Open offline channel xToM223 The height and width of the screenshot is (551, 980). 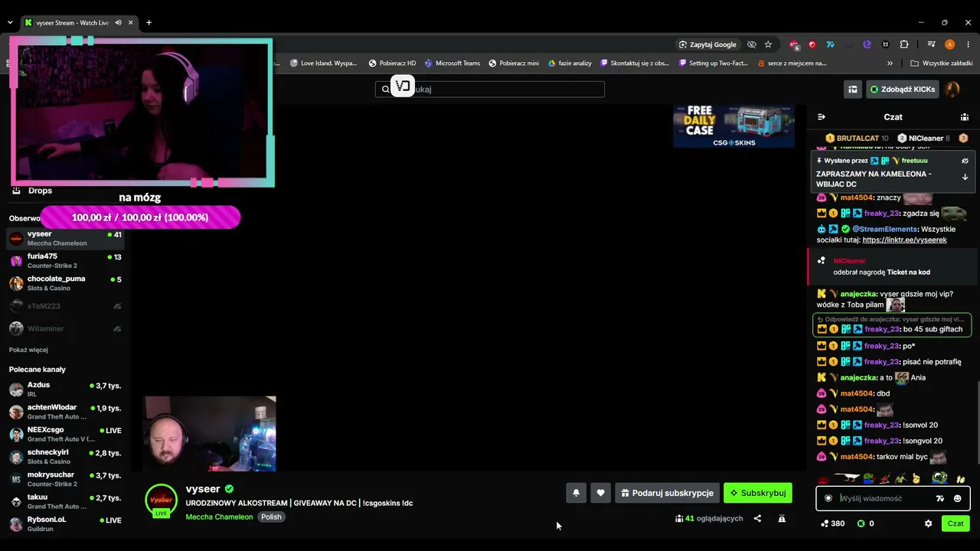65,306
